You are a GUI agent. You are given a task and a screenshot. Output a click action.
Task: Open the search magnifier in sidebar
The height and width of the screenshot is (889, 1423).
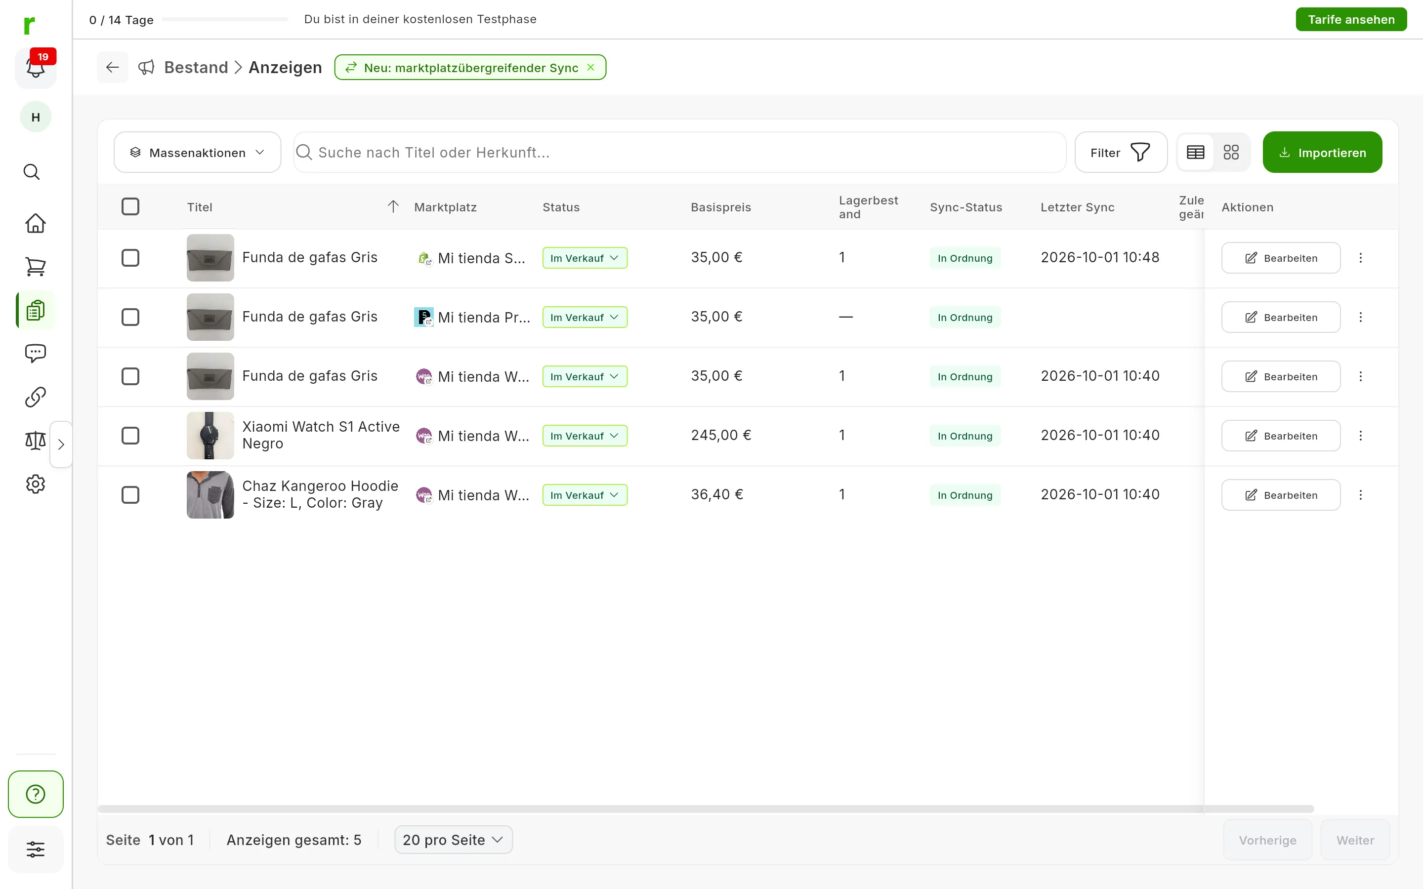click(32, 172)
